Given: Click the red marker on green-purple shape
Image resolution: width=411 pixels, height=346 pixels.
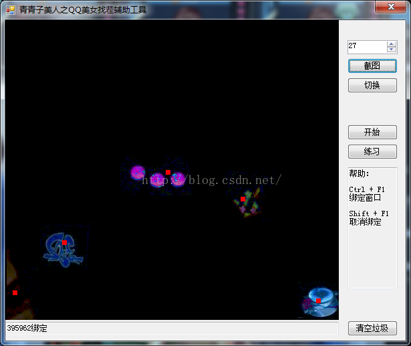Looking at the screenshot, I should click(243, 199).
